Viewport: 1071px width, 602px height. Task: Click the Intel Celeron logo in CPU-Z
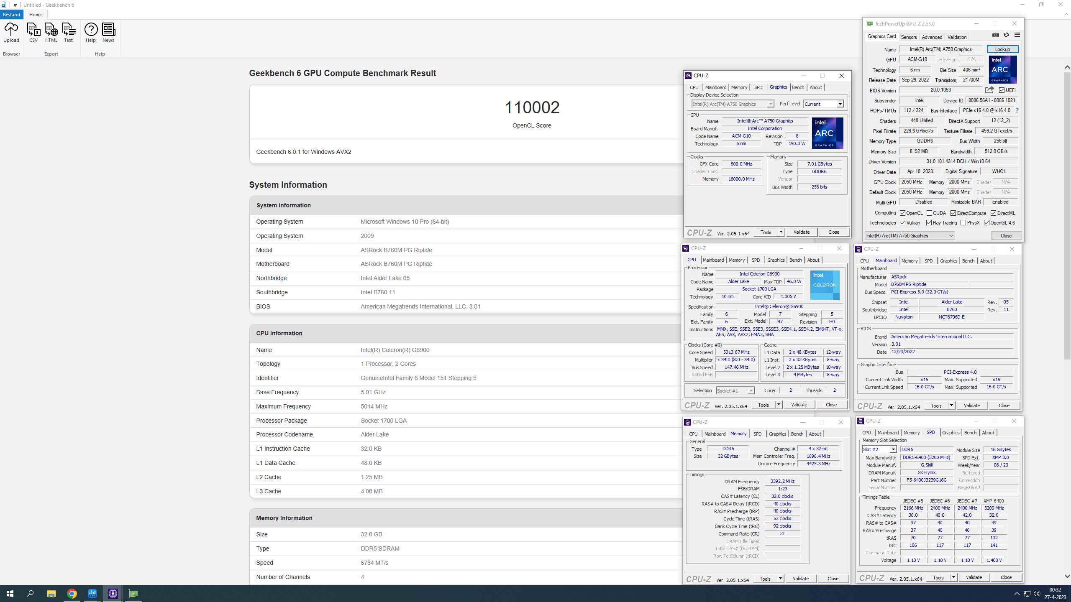click(825, 285)
